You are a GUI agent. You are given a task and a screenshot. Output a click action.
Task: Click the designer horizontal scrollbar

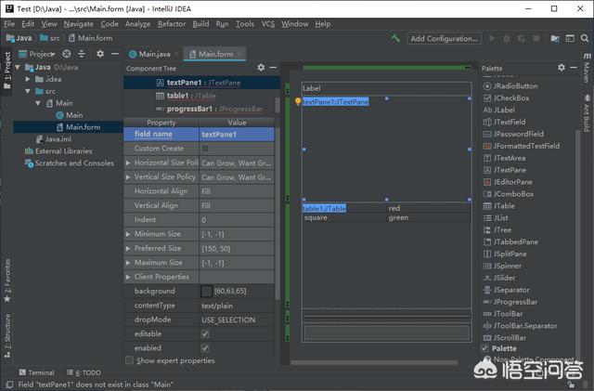point(374,362)
